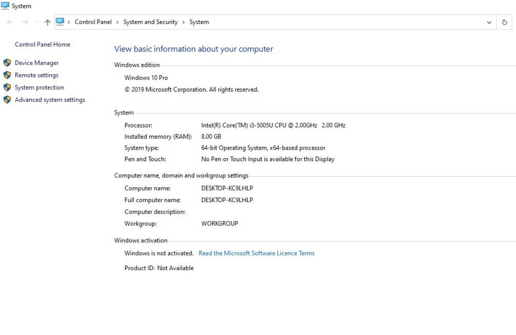Open the recent locations dropdown arrow
This screenshot has height=335, width=516.
tap(37, 22)
